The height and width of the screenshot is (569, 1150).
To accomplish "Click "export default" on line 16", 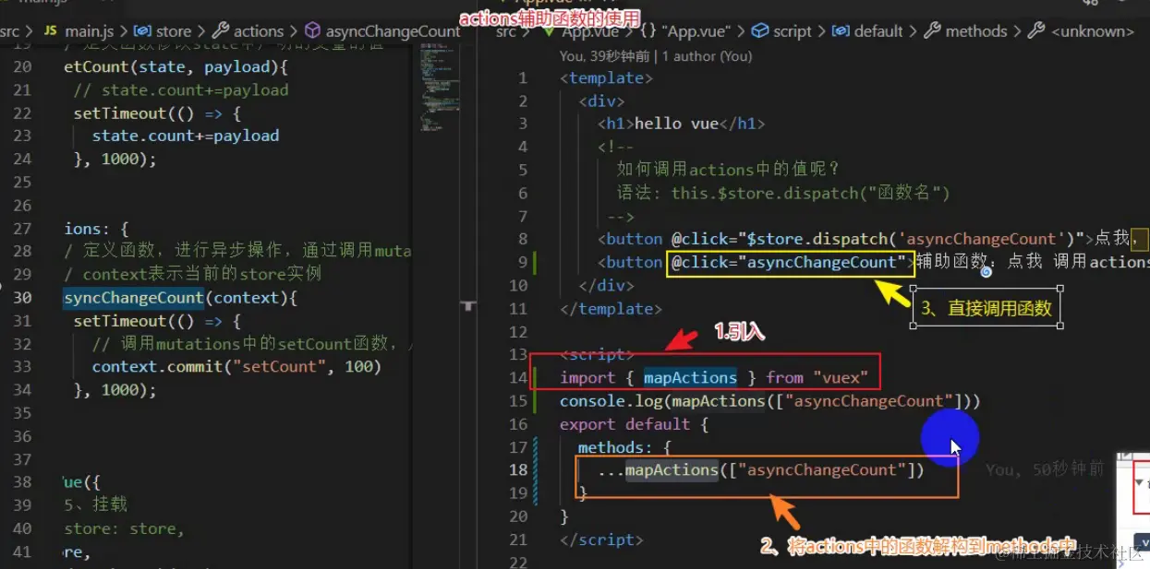I will click(x=624, y=424).
